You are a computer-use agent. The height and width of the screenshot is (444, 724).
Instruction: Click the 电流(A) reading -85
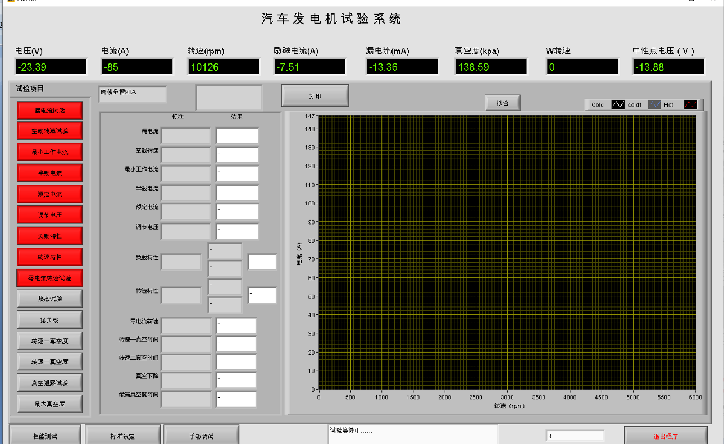tap(137, 67)
